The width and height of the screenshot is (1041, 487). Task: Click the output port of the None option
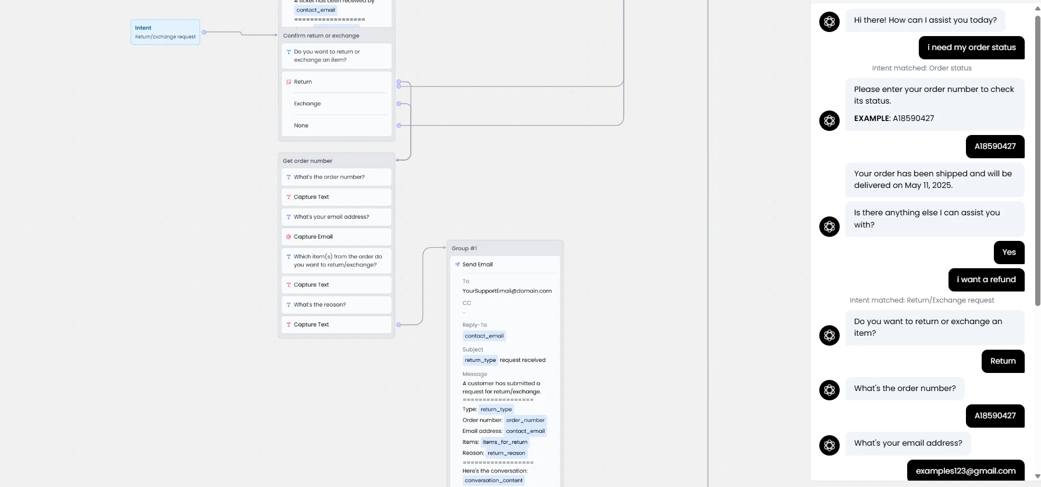[x=399, y=126]
